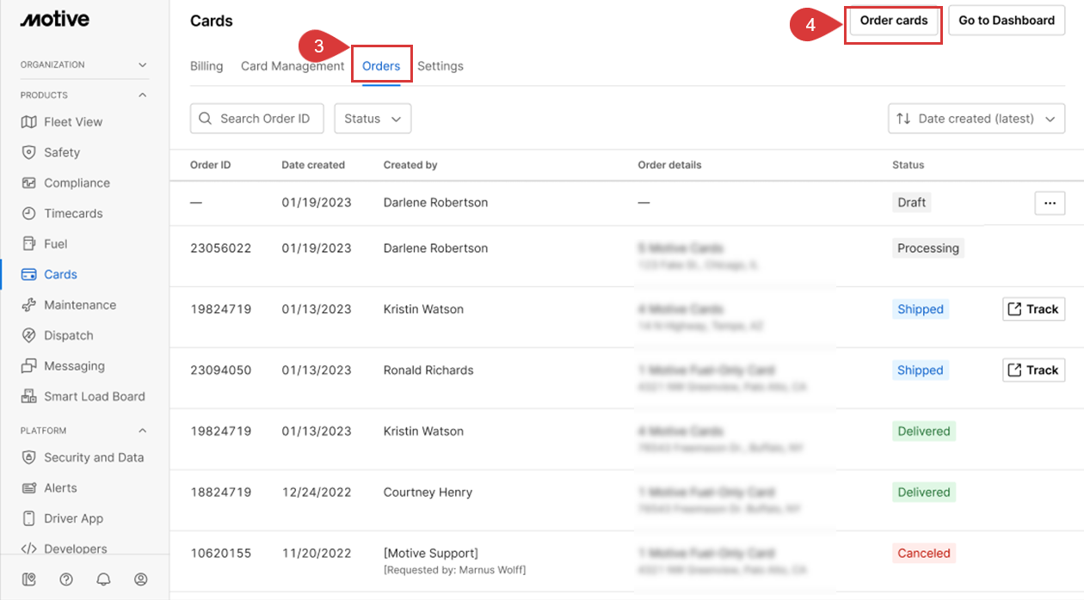Open Fuel from the sidebar

click(x=55, y=244)
